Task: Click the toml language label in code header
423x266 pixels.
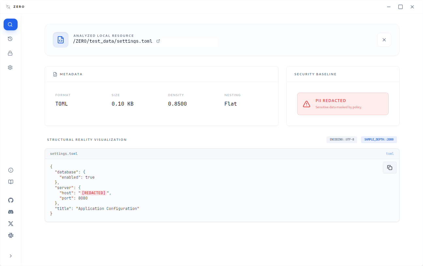Action: tap(390, 154)
